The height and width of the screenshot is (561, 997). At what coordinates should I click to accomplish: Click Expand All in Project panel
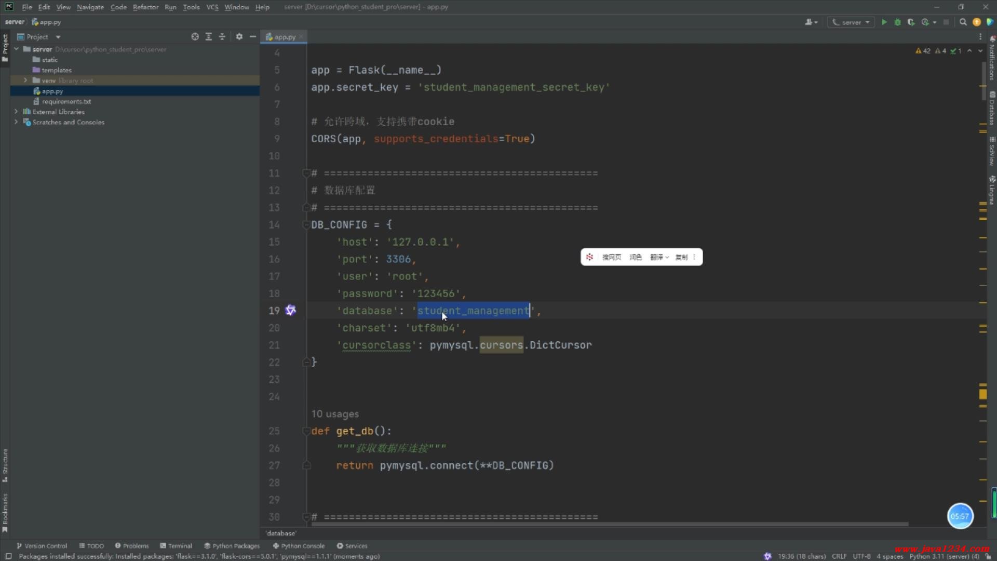208,37
